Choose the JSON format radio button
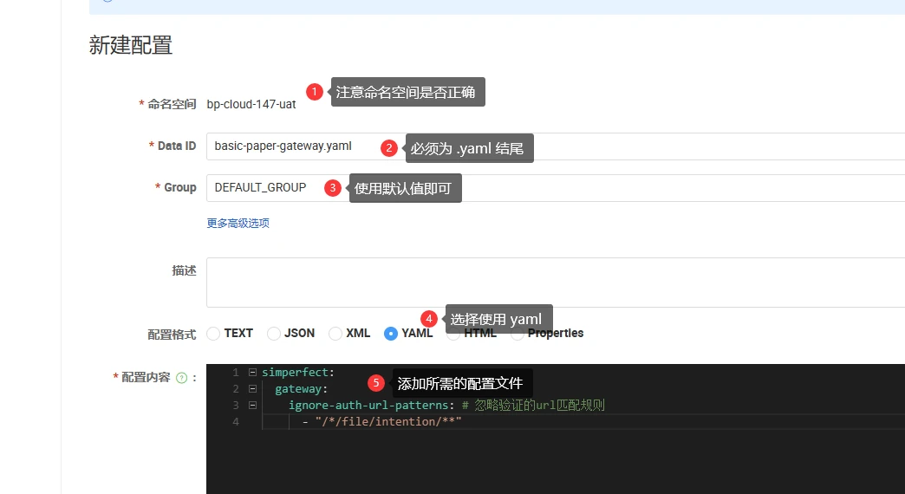The height and width of the screenshot is (494, 905). [x=274, y=334]
